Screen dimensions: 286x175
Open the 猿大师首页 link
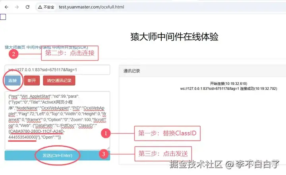coord(15,47)
